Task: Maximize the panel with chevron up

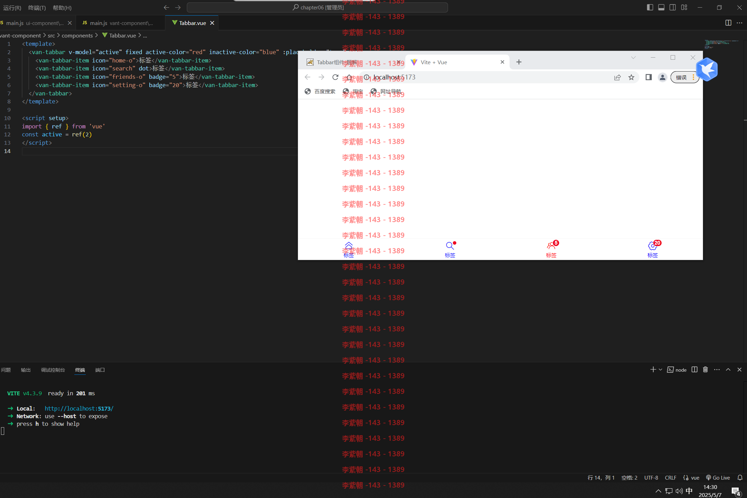Action: click(x=728, y=370)
